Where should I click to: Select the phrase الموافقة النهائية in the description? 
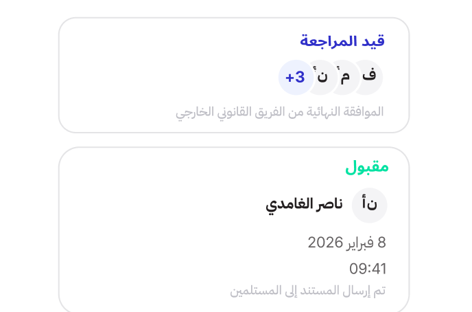point(351,111)
